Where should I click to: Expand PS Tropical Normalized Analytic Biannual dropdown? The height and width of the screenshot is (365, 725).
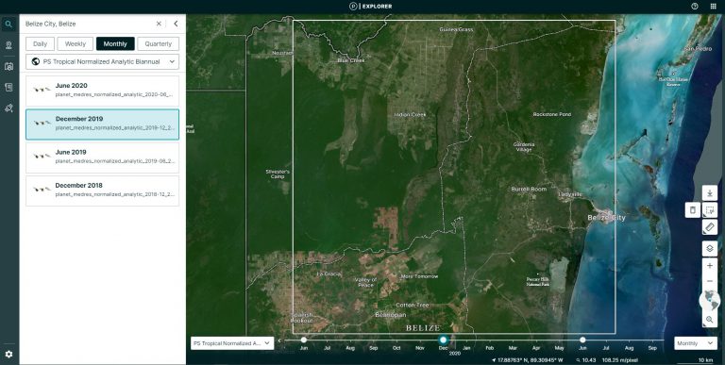[x=102, y=61]
